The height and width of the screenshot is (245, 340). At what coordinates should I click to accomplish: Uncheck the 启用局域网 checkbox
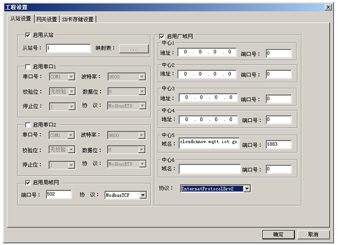[x=28, y=182]
